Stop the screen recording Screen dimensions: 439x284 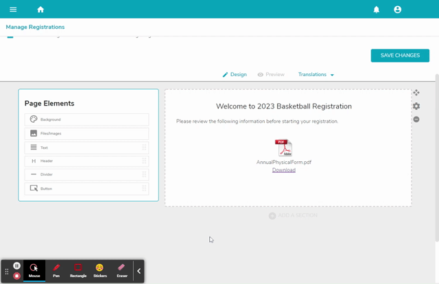coord(16,276)
